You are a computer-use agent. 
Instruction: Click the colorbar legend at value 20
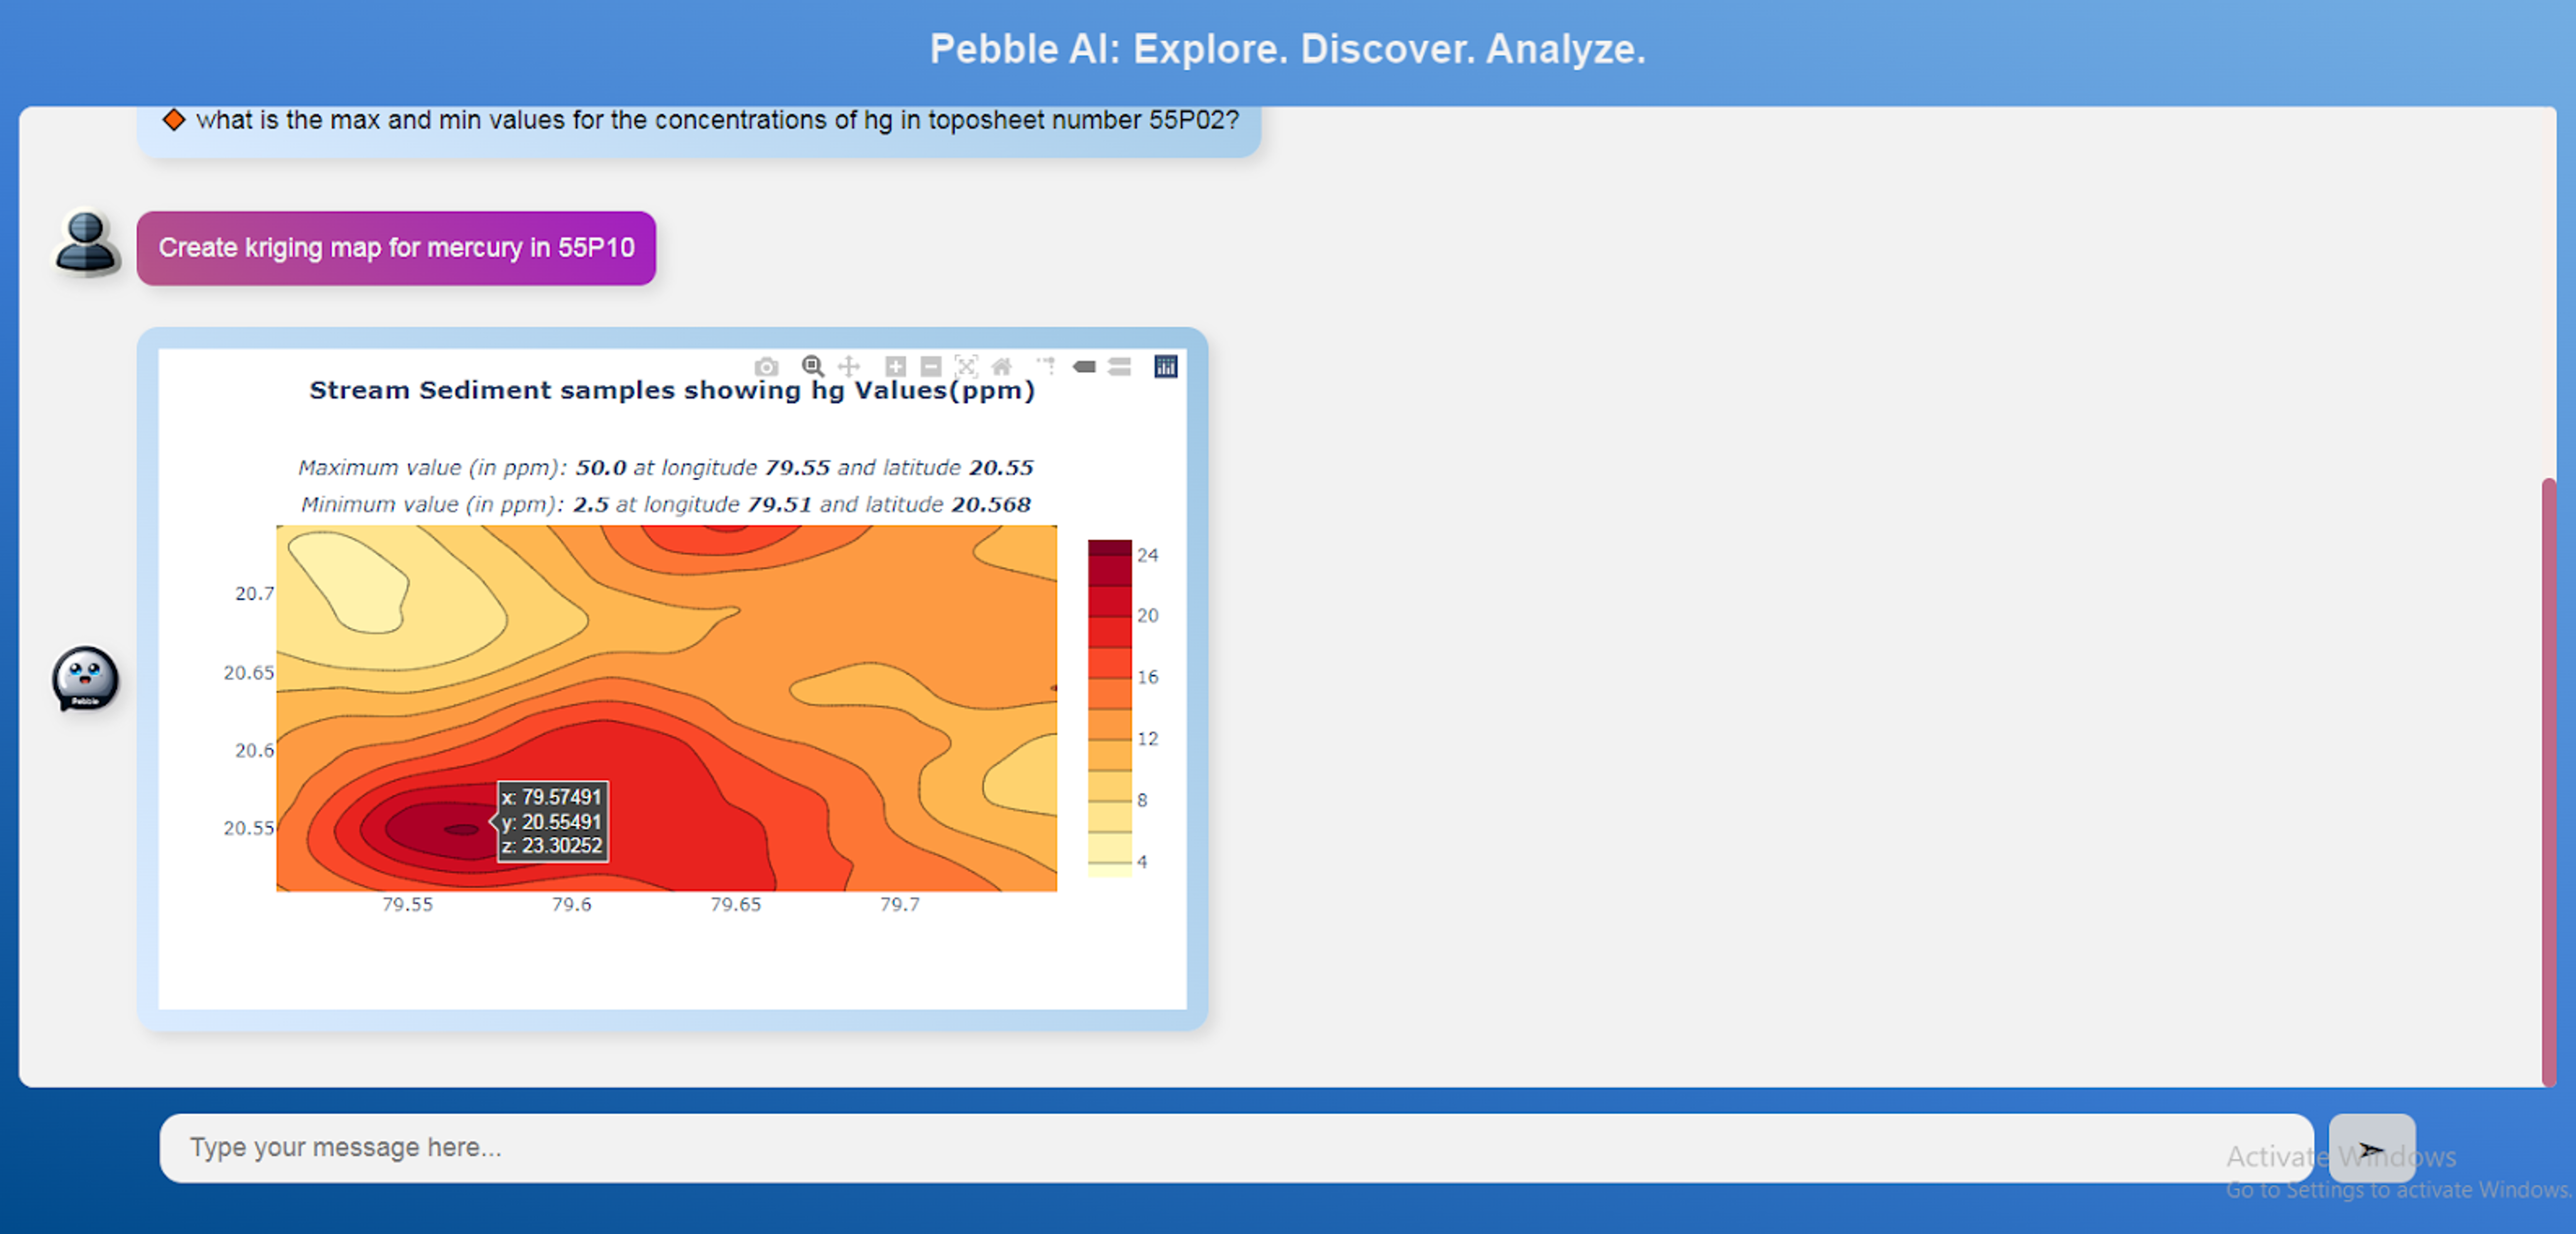point(1110,615)
